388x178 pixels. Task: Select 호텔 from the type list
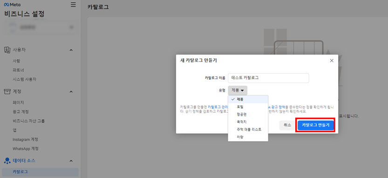[248, 107]
